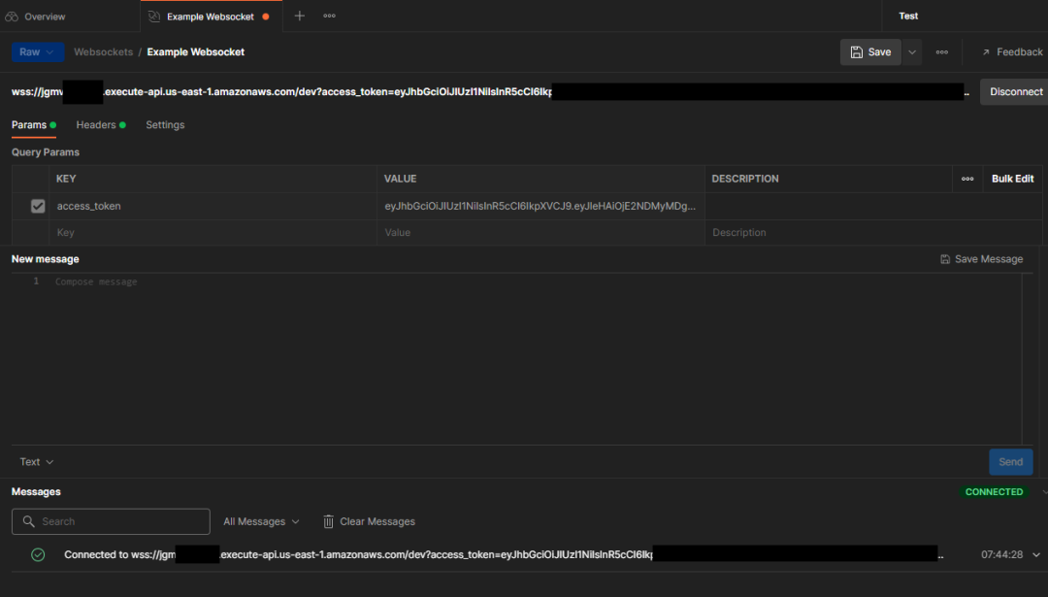Viewport: 1048px width, 597px height.
Task: Click the Overview tab icon
Action: (x=12, y=17)
